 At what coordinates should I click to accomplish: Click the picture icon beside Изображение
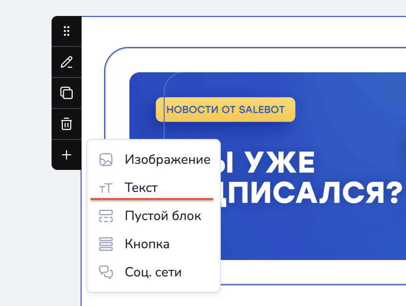tap(106, 160)
